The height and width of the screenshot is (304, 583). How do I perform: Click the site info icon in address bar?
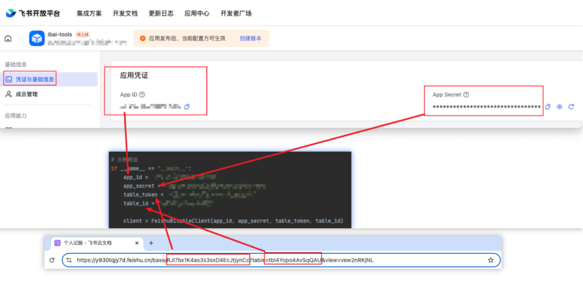coord(69,260)
